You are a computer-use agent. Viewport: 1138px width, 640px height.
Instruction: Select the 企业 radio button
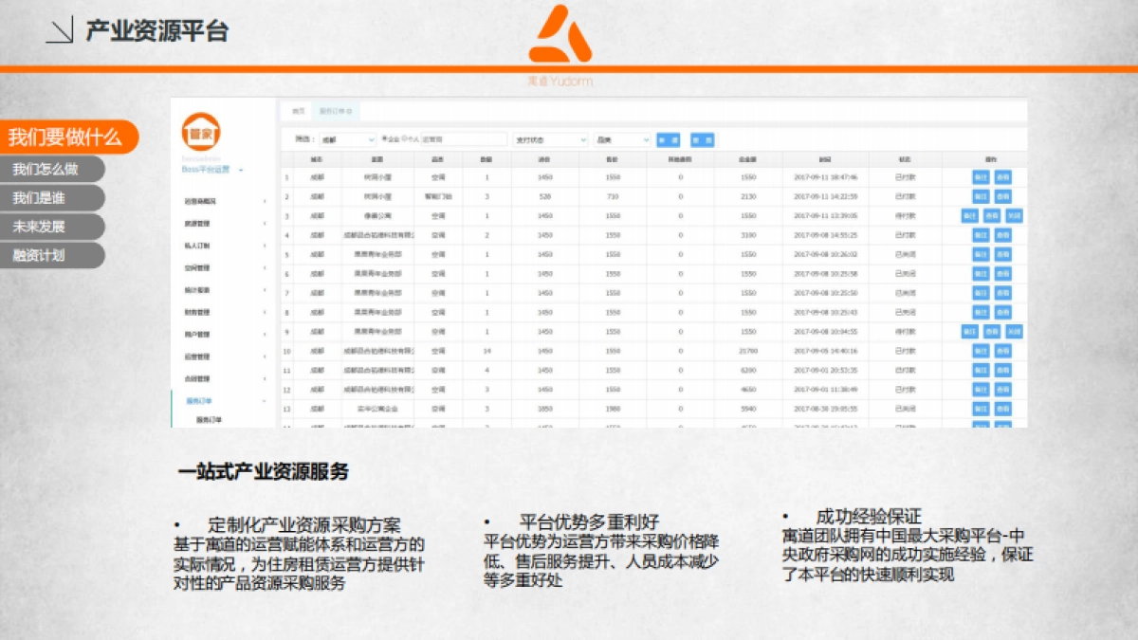385,139
